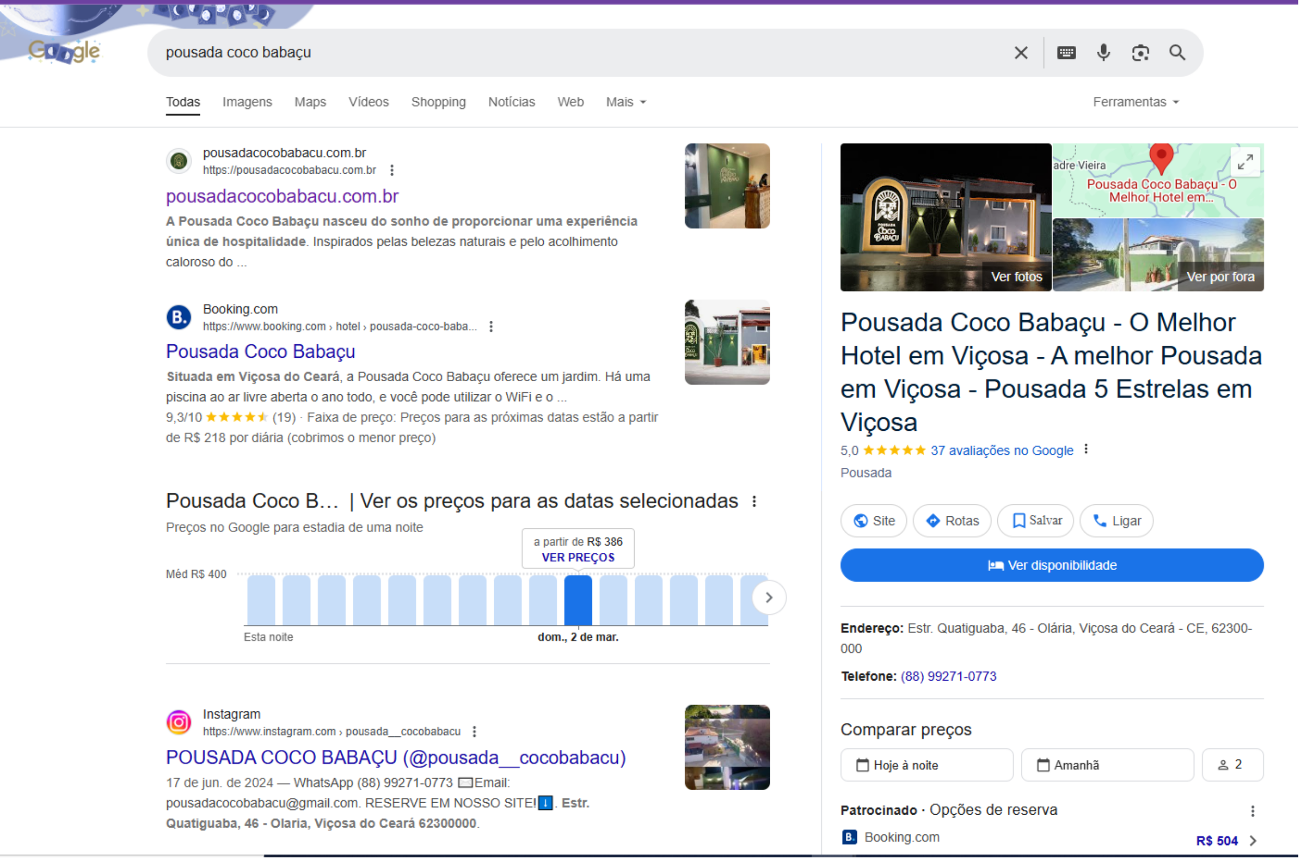Open more options for Instagram result
1300x859 pixels.
click(474, 732)
